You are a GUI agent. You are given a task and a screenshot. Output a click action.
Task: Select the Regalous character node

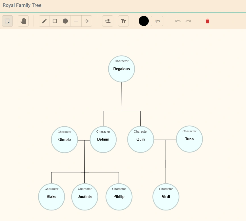coord(121,69)
